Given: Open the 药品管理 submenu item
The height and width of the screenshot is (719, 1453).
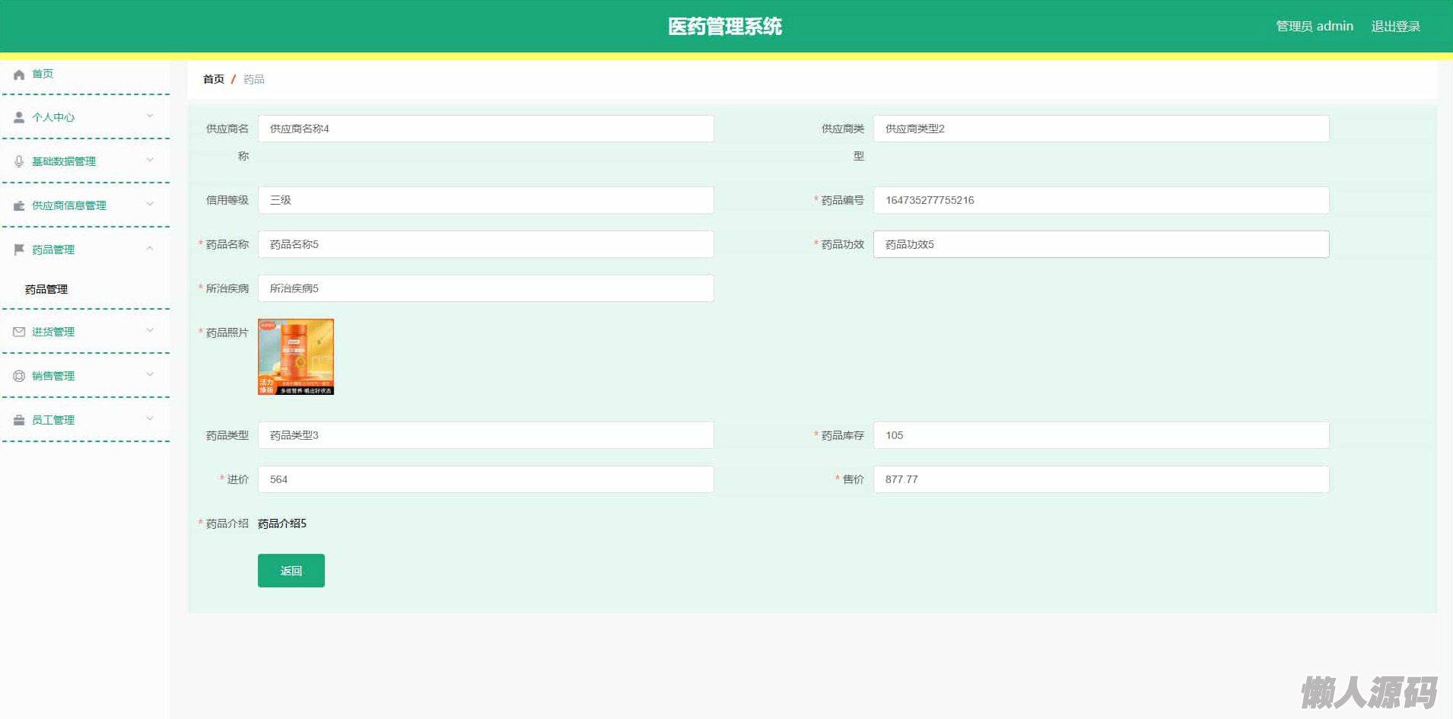Looking at the screenshot, I should pyautogui.click(x=46, y=289).
